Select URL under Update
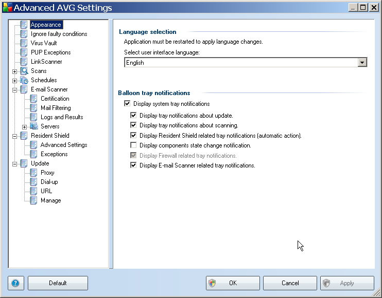The height and width of the screenshot is (298, 382). [46, 191]
